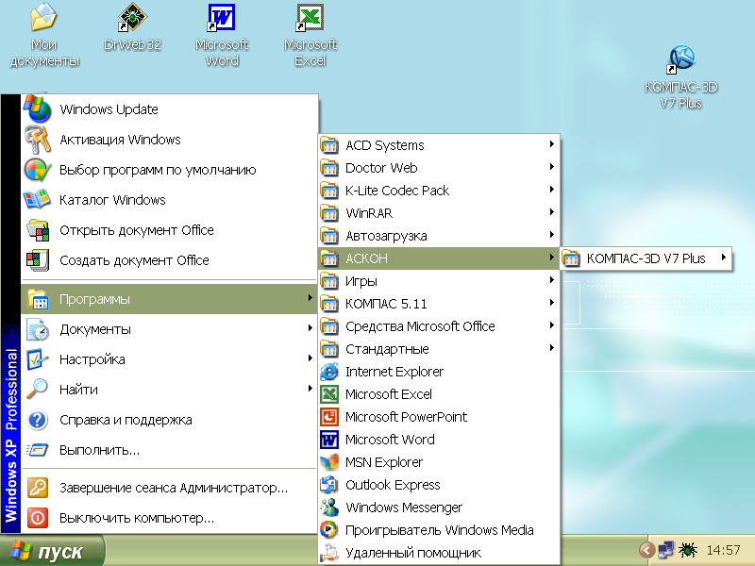Open the Мои документы desktop icon
This screenshot has width=755, height=566.
point(43,35)
